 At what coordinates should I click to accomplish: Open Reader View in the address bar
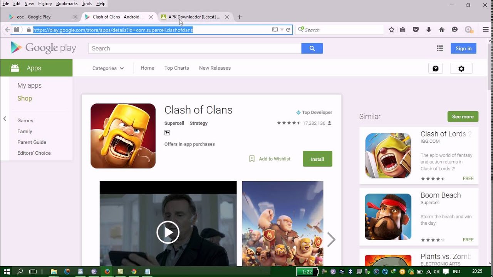click(275, 30)
